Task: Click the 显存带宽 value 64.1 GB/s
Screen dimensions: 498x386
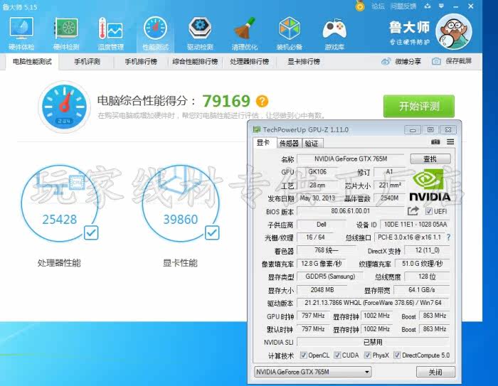Action: click(x=422, y=290)
